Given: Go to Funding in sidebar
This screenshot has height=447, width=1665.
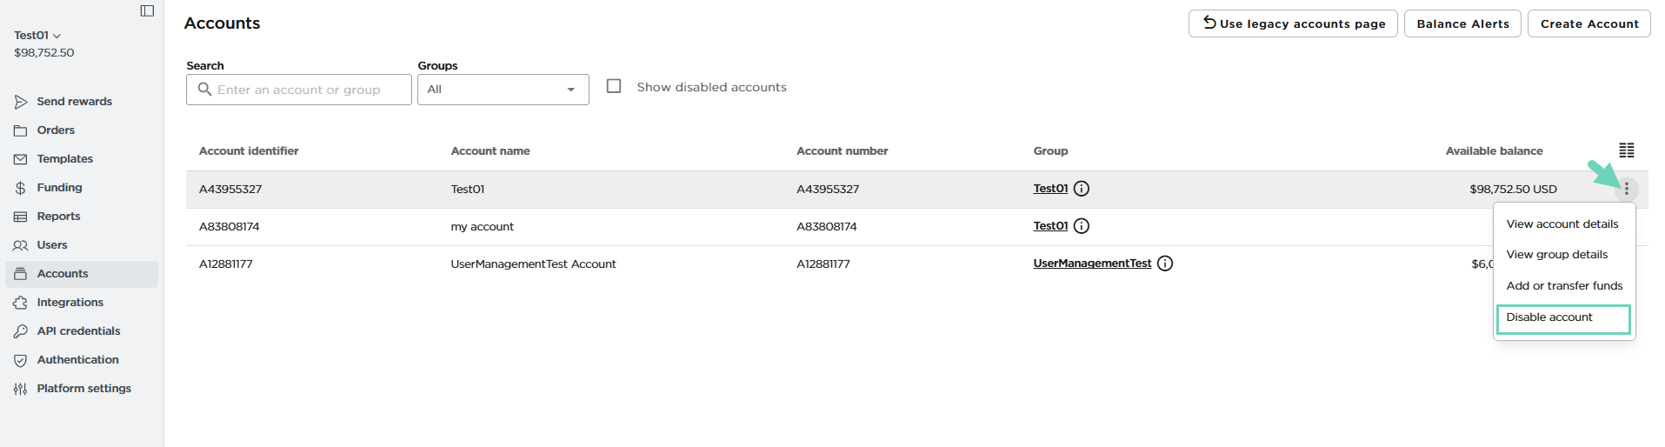Looking at the screenshot, I should point(59,188).
